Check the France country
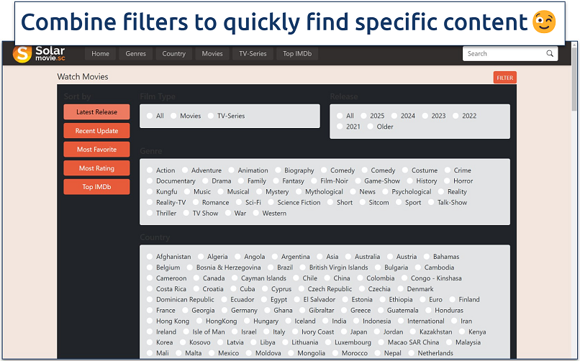The width and height of the screenshot is (580, 361). tap(150, 310)
